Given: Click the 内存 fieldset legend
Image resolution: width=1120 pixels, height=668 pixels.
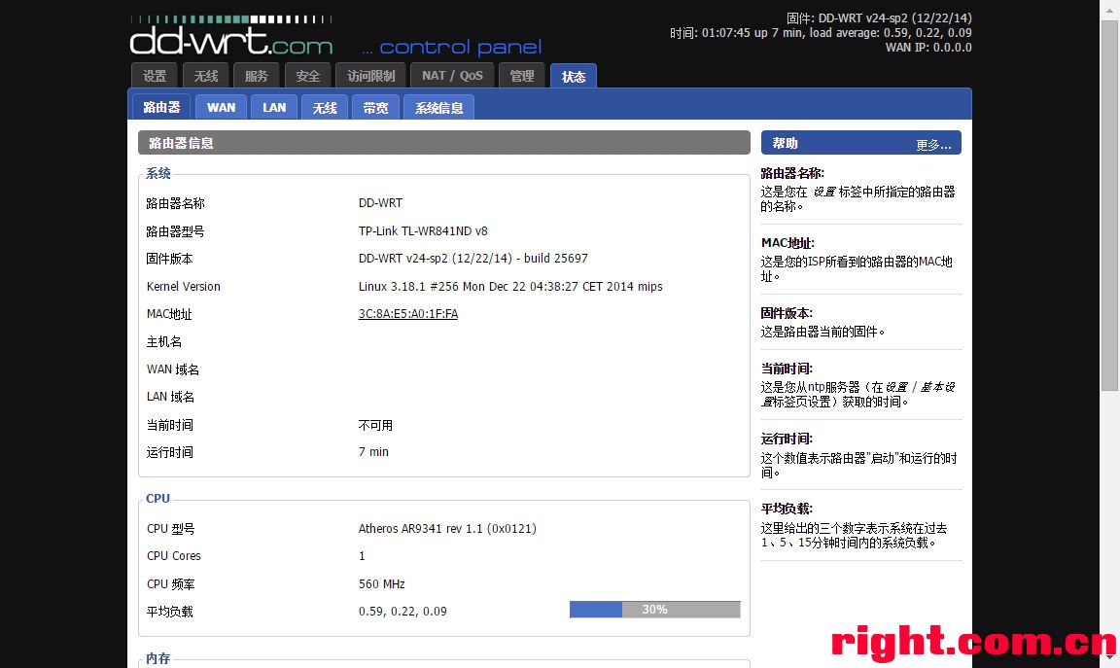Looking at the screenshot, I should coord(158,658).
